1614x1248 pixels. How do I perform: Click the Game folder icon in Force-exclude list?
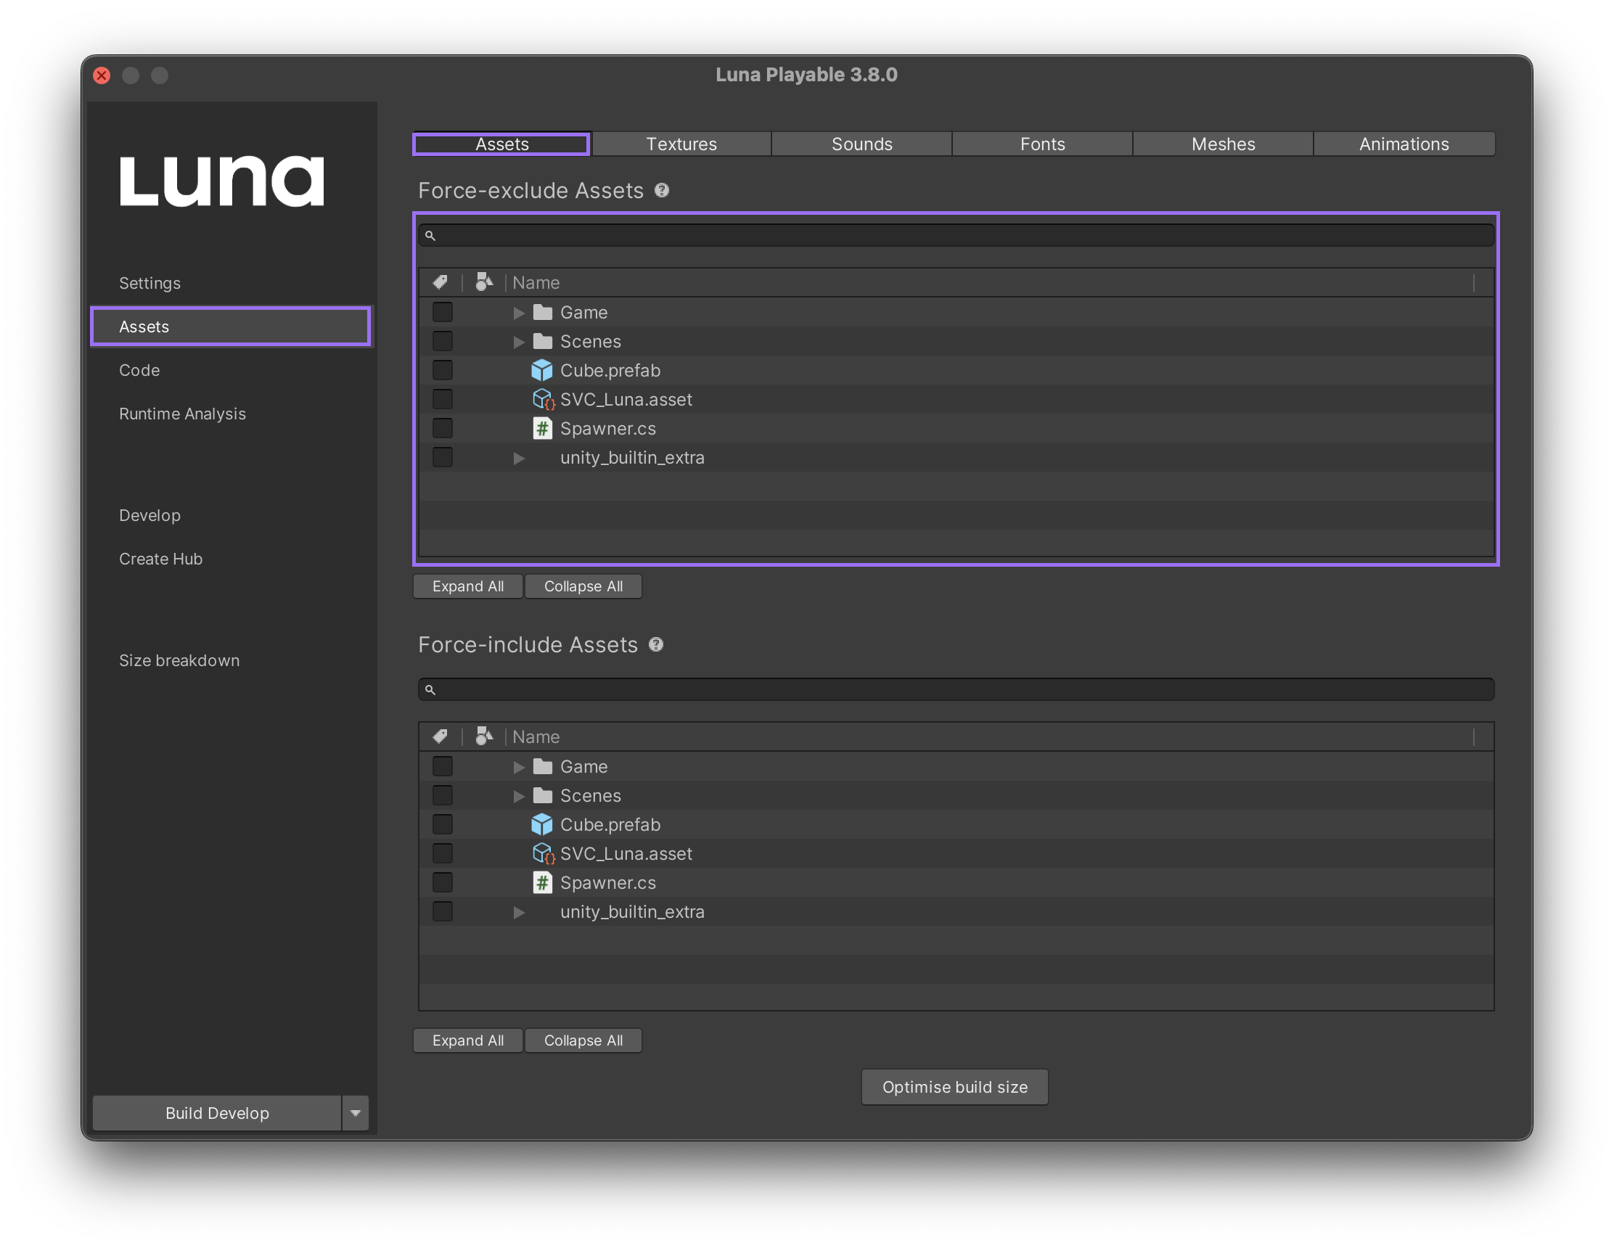click(x=542, y=313)
